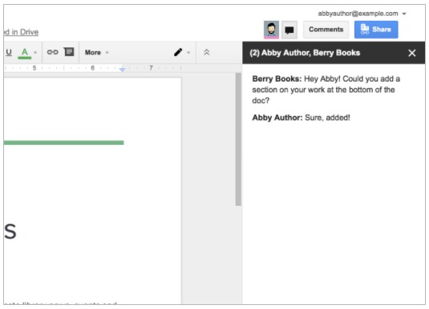Click the chat header Abby Author, Berry Books

(x=305, y=53)
